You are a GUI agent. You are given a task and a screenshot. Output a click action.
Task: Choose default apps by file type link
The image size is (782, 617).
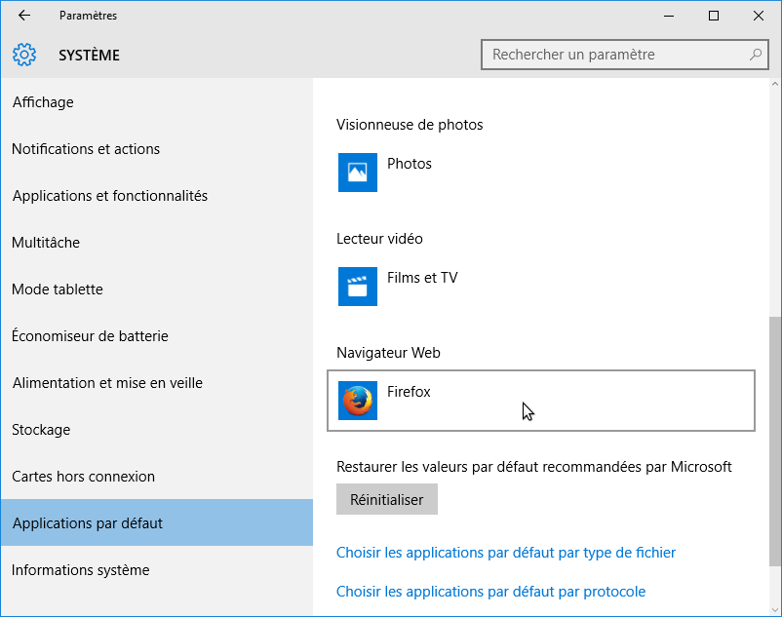click(505, 553)
